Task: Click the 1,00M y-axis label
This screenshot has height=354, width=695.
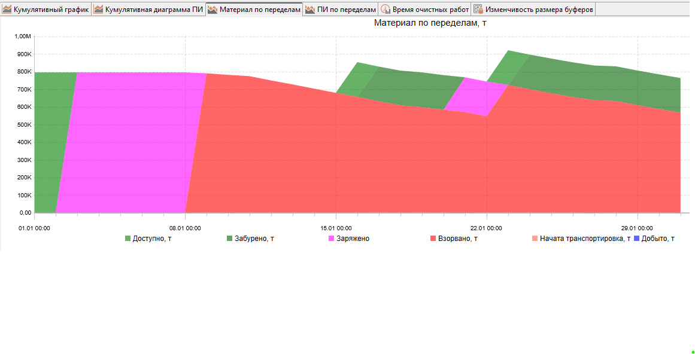Action: pos(23,36)
